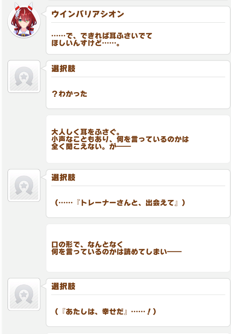Click the line 全く聞こえない。が——

[91, 146]
